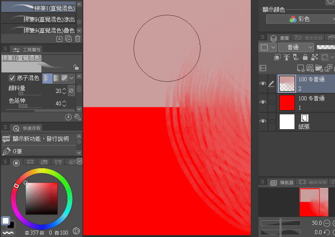Viewport: 335px width, 237px height.
Task: Toggle set as reference layer lighthouse icon
Action: (x=286, y=57)
